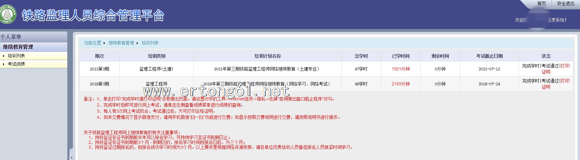
Task: Open 考试成绩 in the left menu
Action: click(17, 64)
